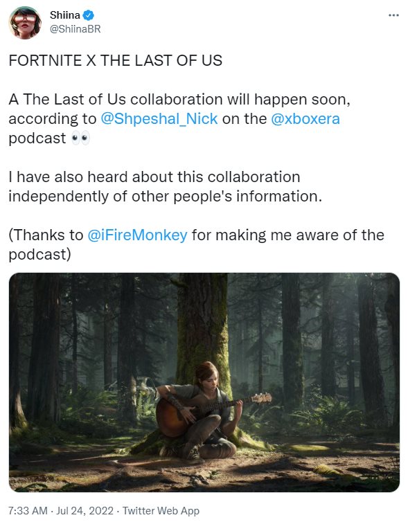408x522 pixels.
Task: Open the Jul 24, 2022 date link
Action: tap(85, 510)
